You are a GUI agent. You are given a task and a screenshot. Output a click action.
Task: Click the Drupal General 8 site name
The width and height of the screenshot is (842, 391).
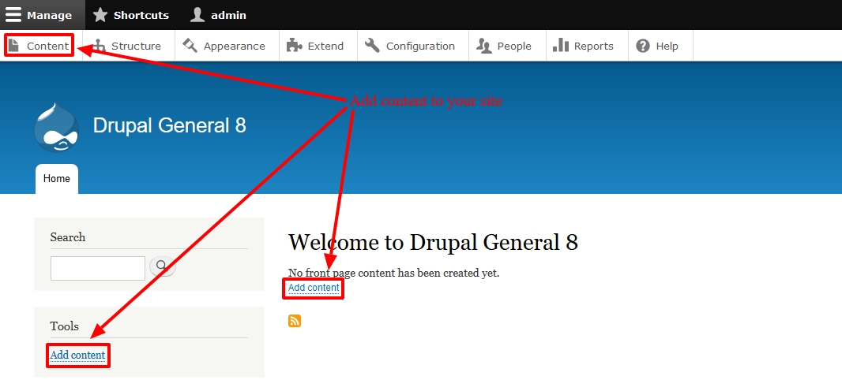(170, 125)
